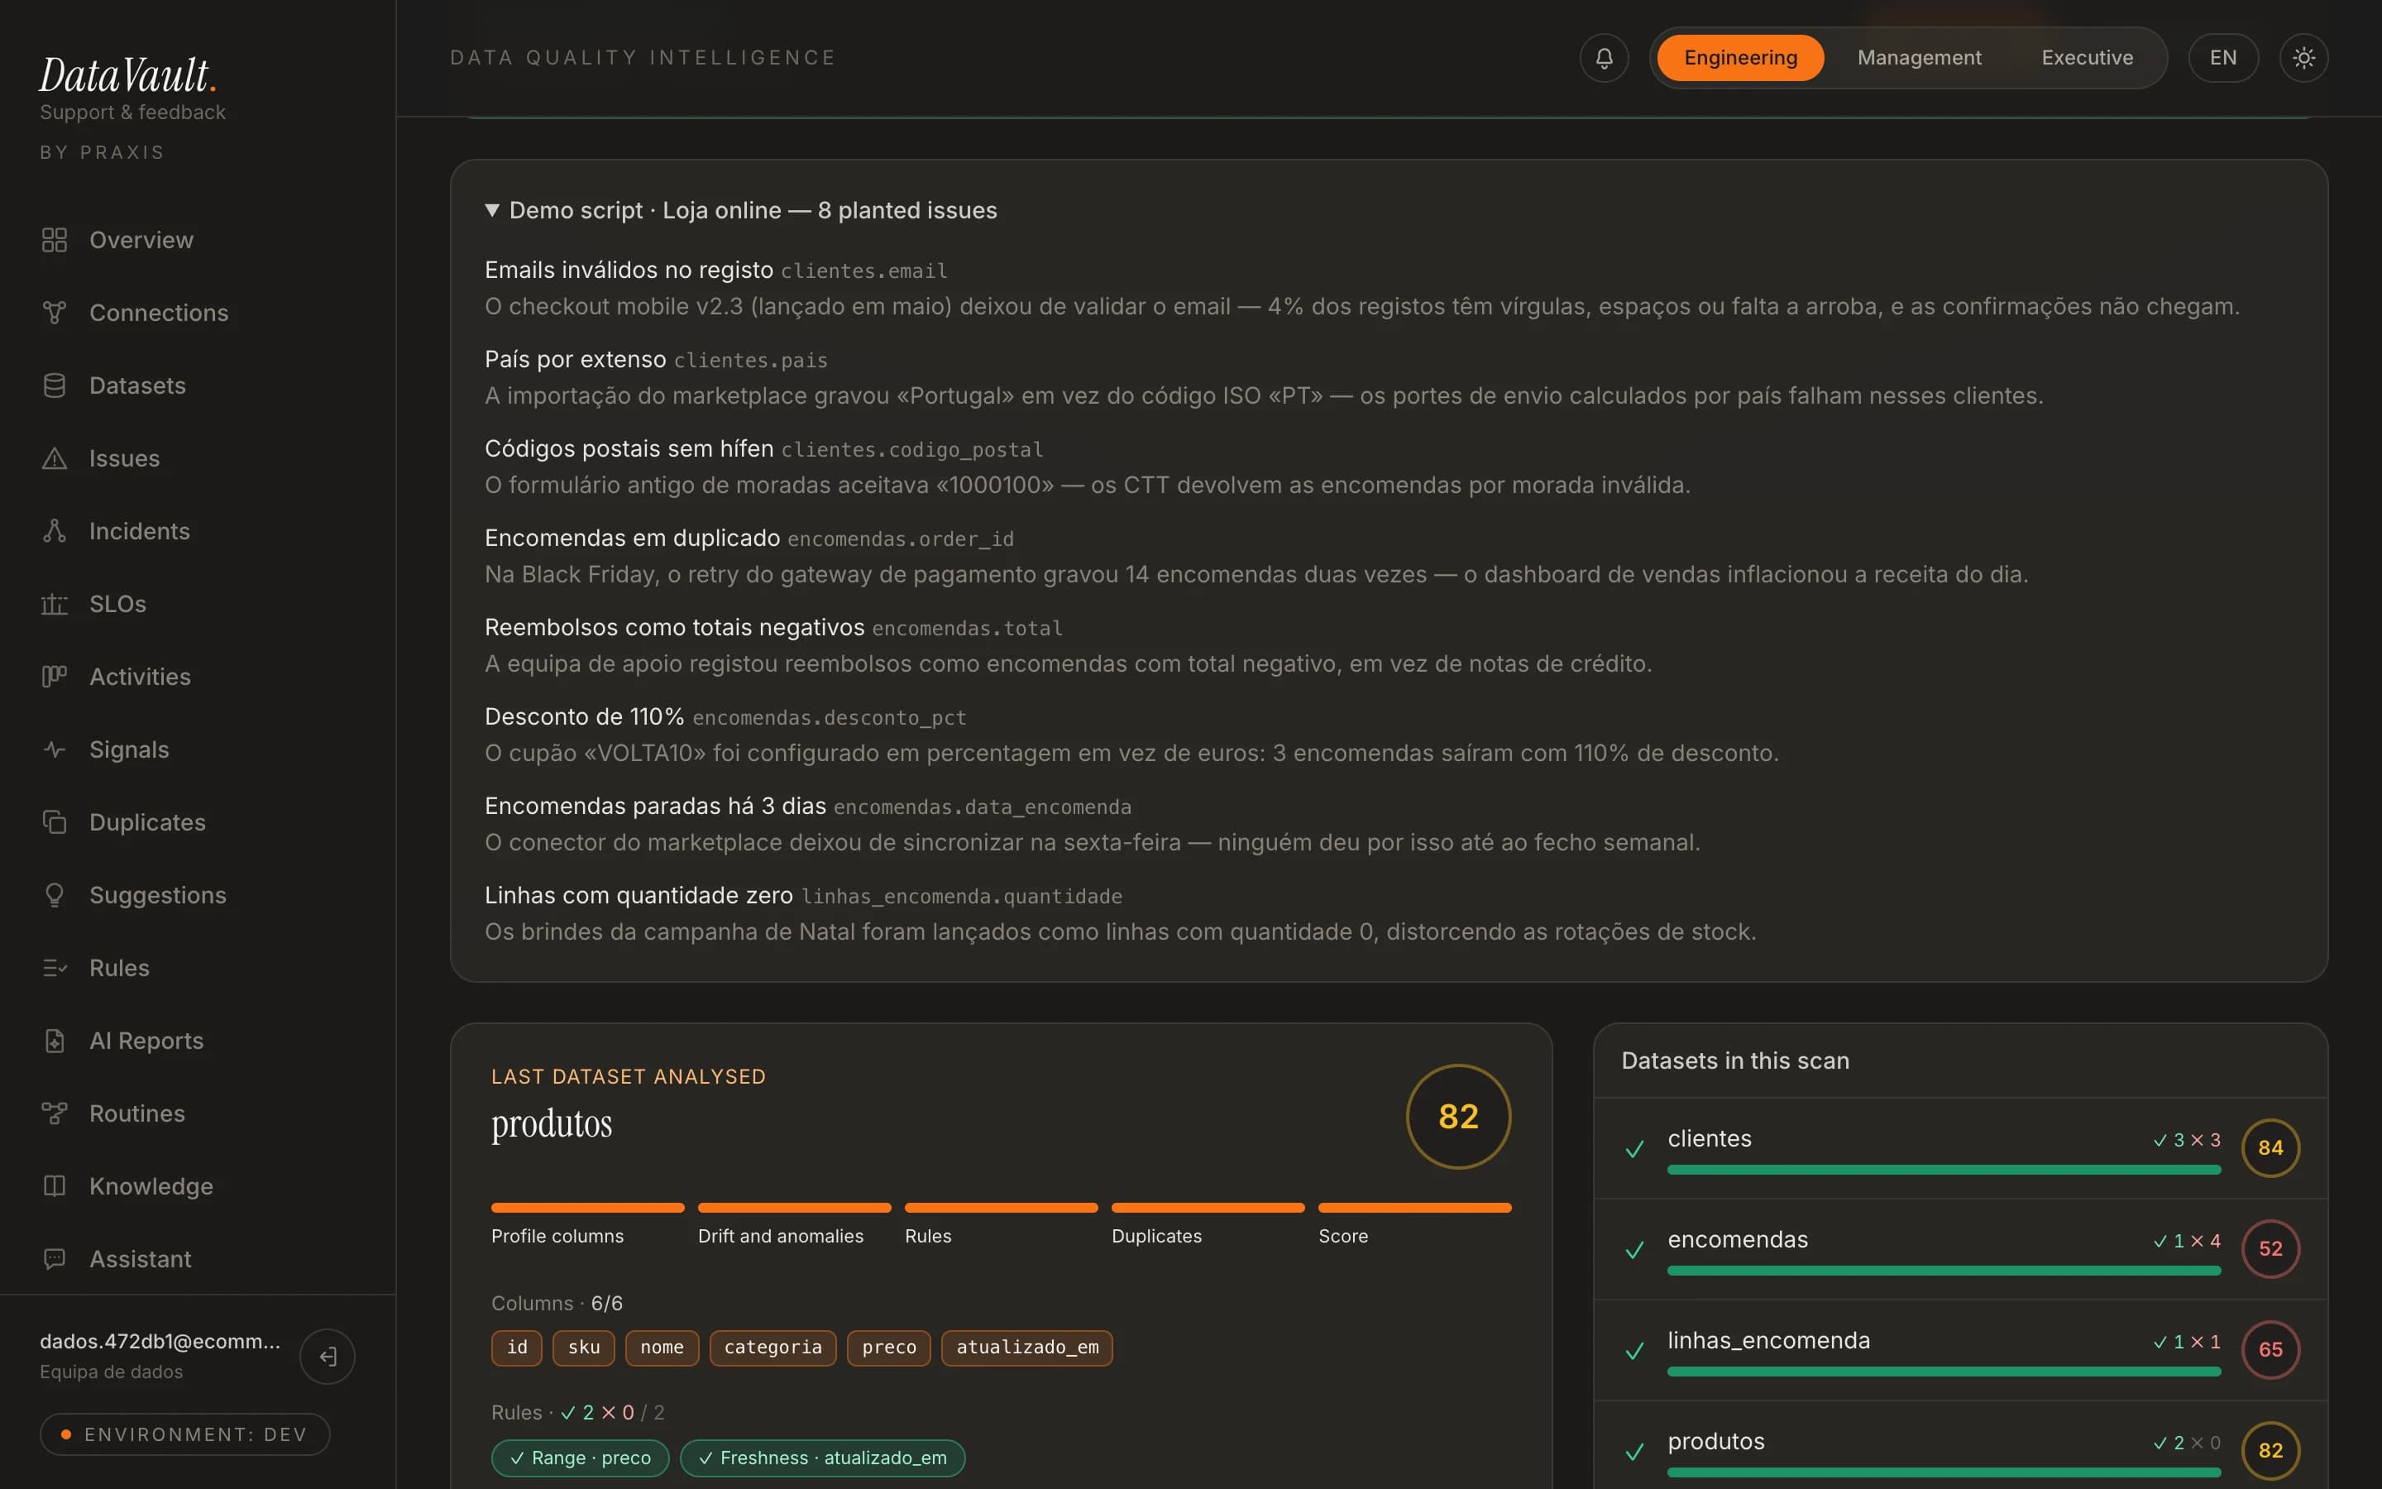Screen dimensions: 2382x1489
Task: Select the Duplicates step in produtos card
Action: [1208, 1225]
